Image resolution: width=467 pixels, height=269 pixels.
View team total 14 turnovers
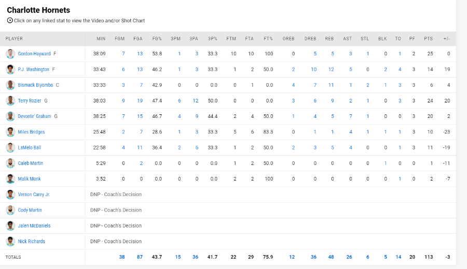(398, 257)
